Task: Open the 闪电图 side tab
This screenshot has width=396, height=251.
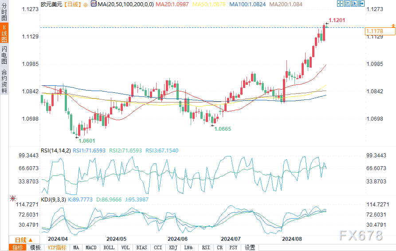Action: tap(4, 55)
